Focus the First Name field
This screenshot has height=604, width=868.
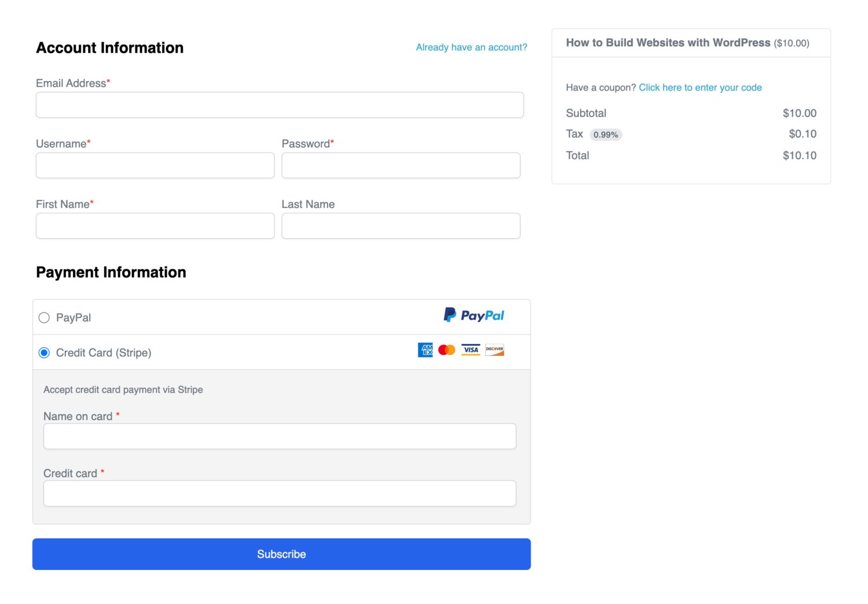click(x=155, y=226)
